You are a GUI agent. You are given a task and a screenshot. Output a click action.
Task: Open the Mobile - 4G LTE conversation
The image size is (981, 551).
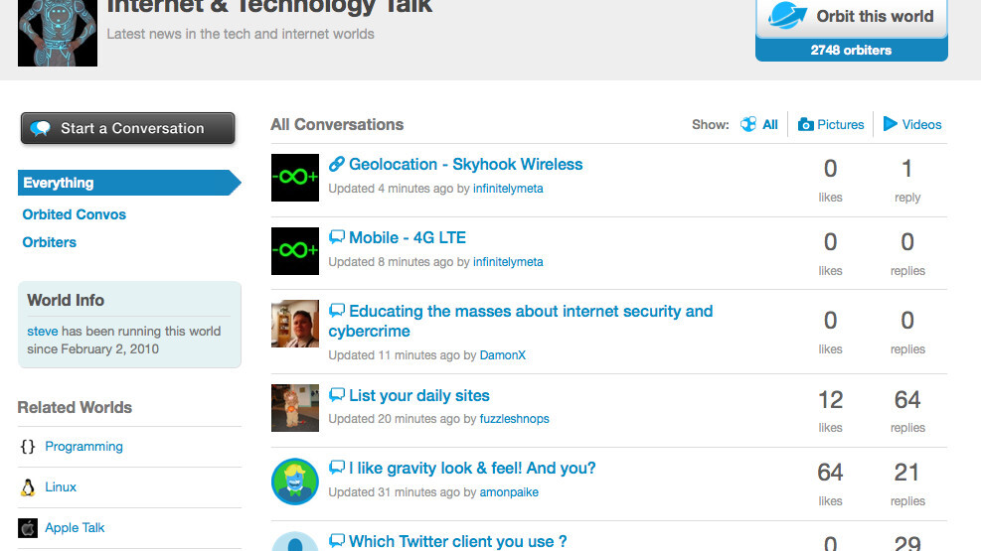(408, 238)
